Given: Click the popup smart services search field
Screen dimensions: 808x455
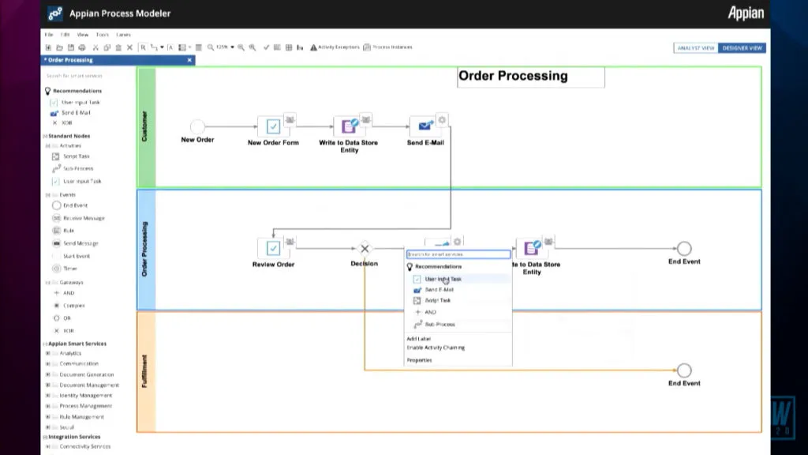Looking at the screenshot, I should [x=458, y=254].
